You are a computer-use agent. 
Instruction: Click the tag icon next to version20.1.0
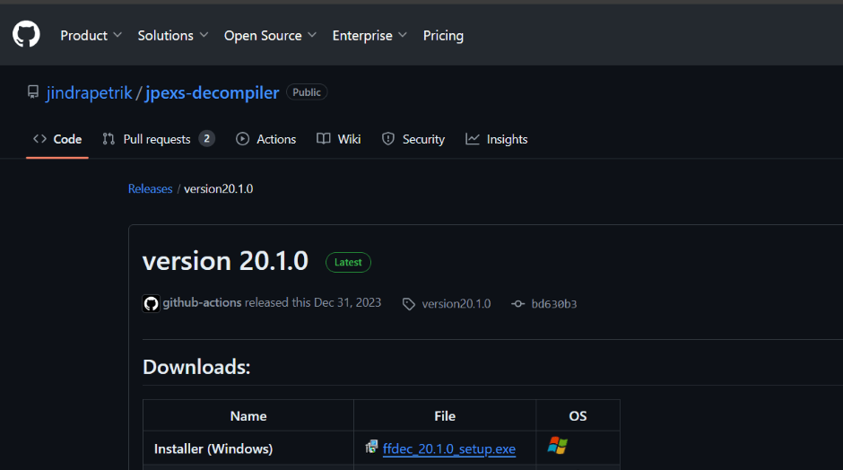click(409, 304)
